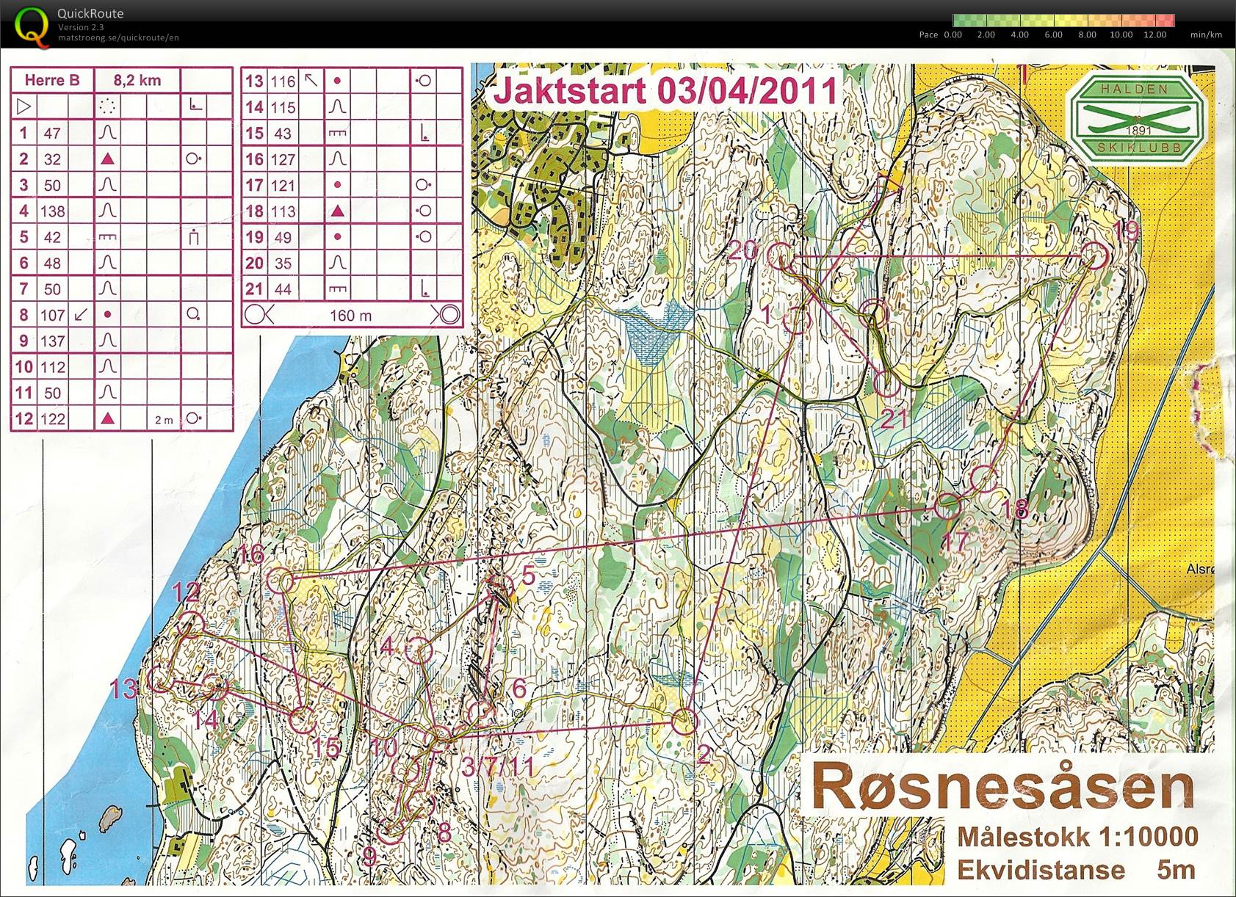This screenshot has height=897, width=1236.
Task: Open the matstroeng.se/quickroute/en link
Action: point(118,37)
